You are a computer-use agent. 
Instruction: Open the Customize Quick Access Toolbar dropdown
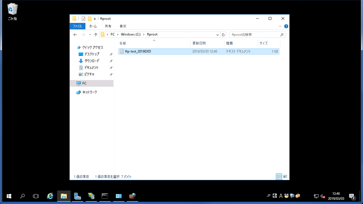click(95, 19)
